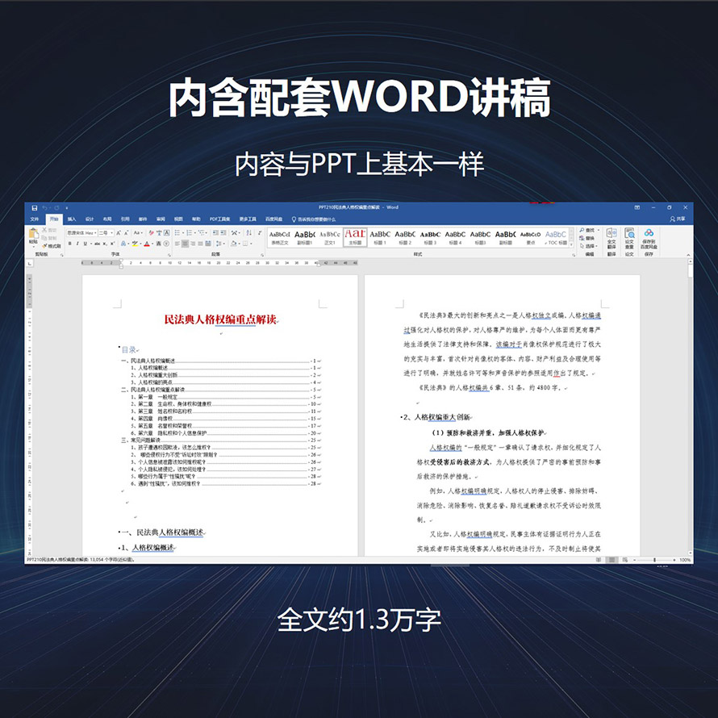Screen dimensions: 718x718
Task: Toggle Subscript formatting
Action: point(105,244)
